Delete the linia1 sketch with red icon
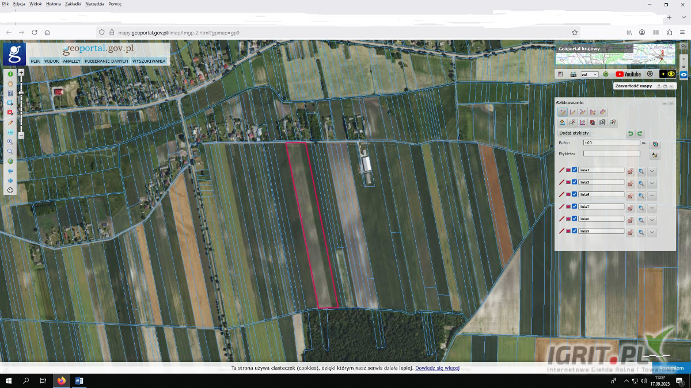The height and width of the screenshot is (388, 691). pos(631,171)
